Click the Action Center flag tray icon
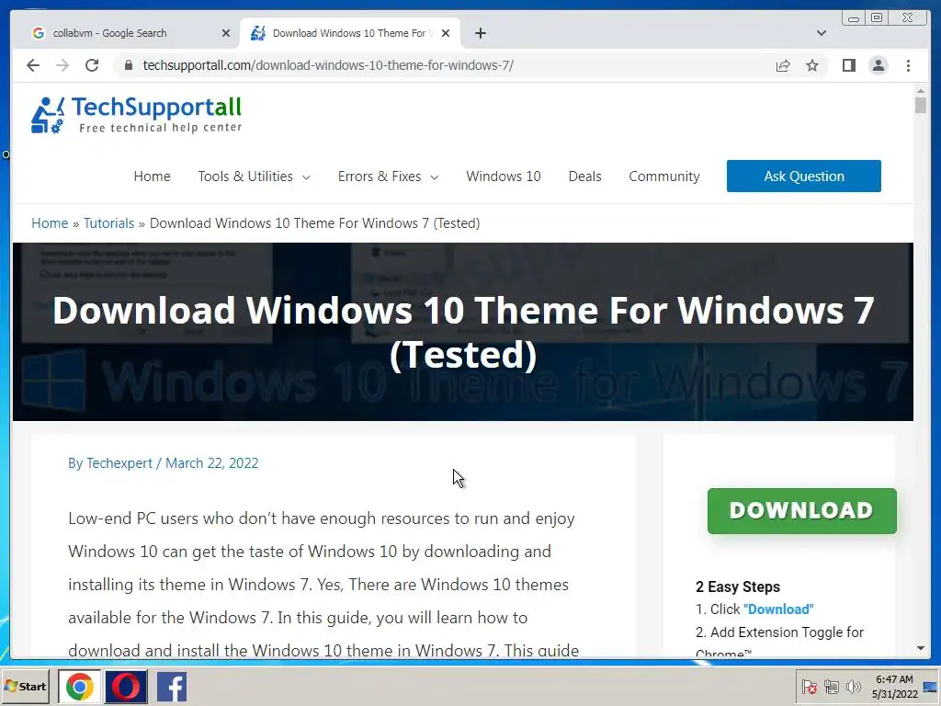941x706 pixels. [x=809, y=687]
